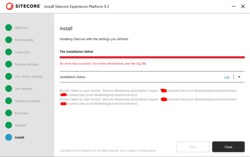Select the SQL Server settings step circle

[x=9, y=76]
